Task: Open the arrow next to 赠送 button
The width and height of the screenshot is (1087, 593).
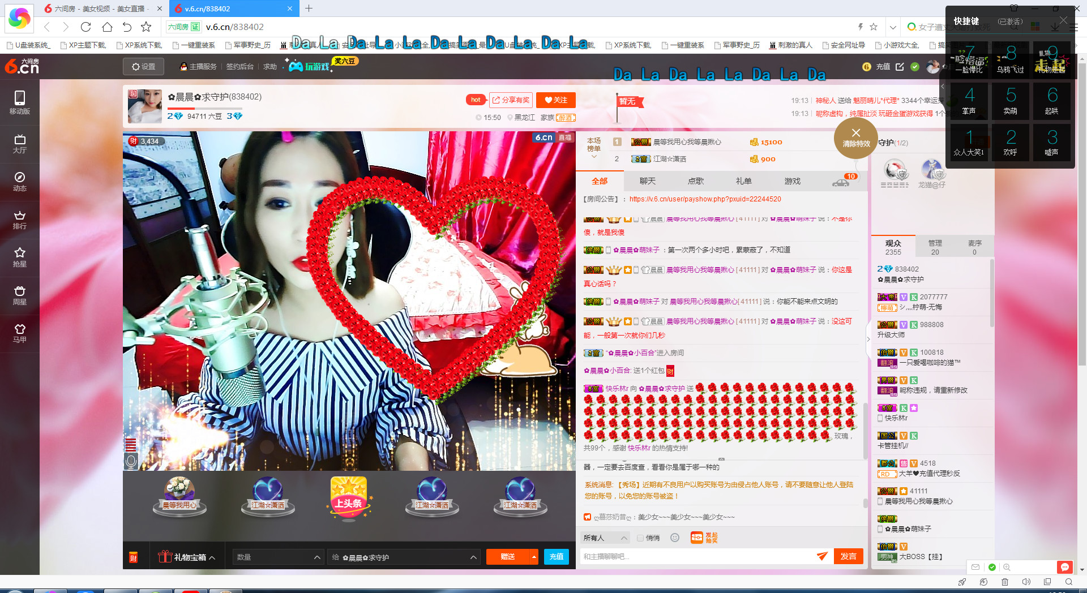Action: [534, 557]
